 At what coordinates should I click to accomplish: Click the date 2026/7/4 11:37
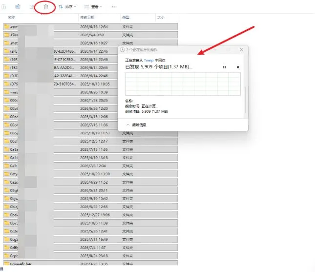coord(93,248)
